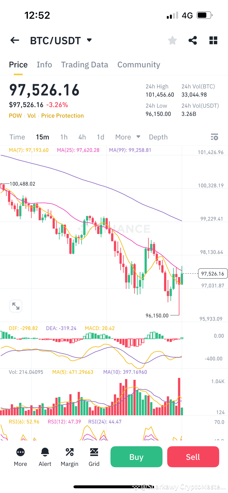
Task: Tap the current price callout 97,526.16
Action: pos(213,273)
